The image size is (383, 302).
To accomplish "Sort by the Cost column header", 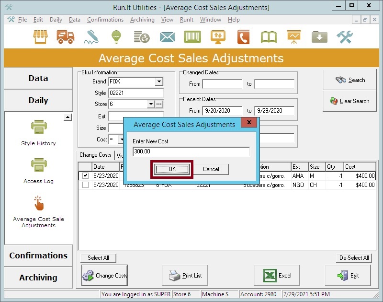I will pyautogui.click(x=360, y=167).
